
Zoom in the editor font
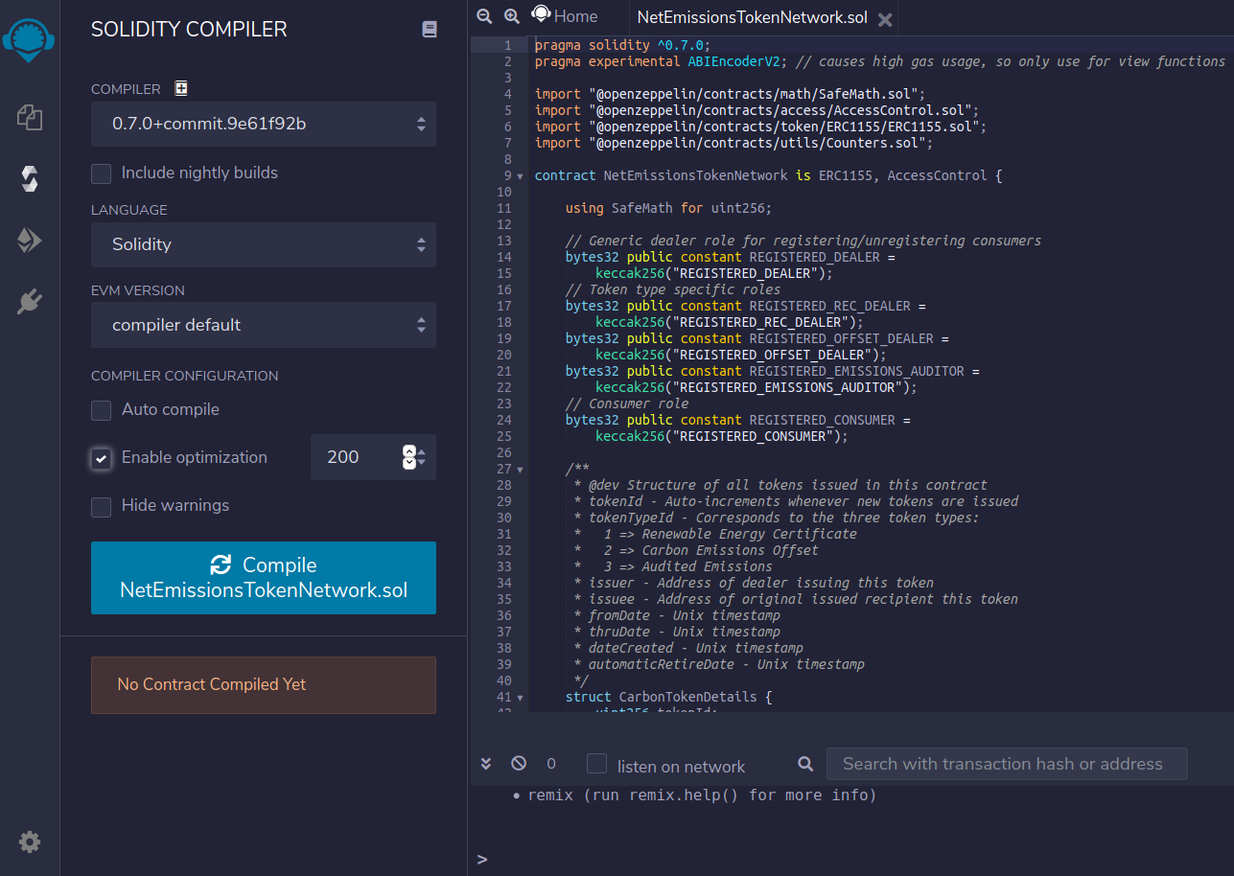(x=512, y=16)
